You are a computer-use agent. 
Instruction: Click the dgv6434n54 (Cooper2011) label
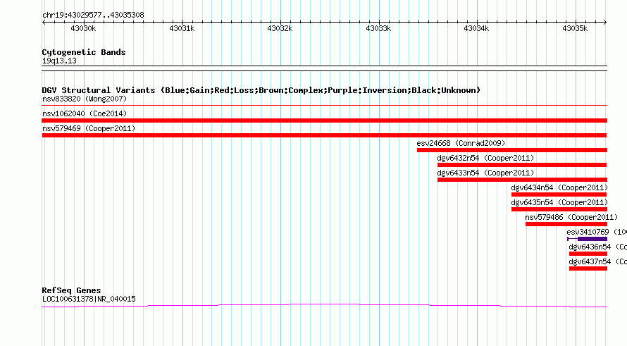click(559, 187)
